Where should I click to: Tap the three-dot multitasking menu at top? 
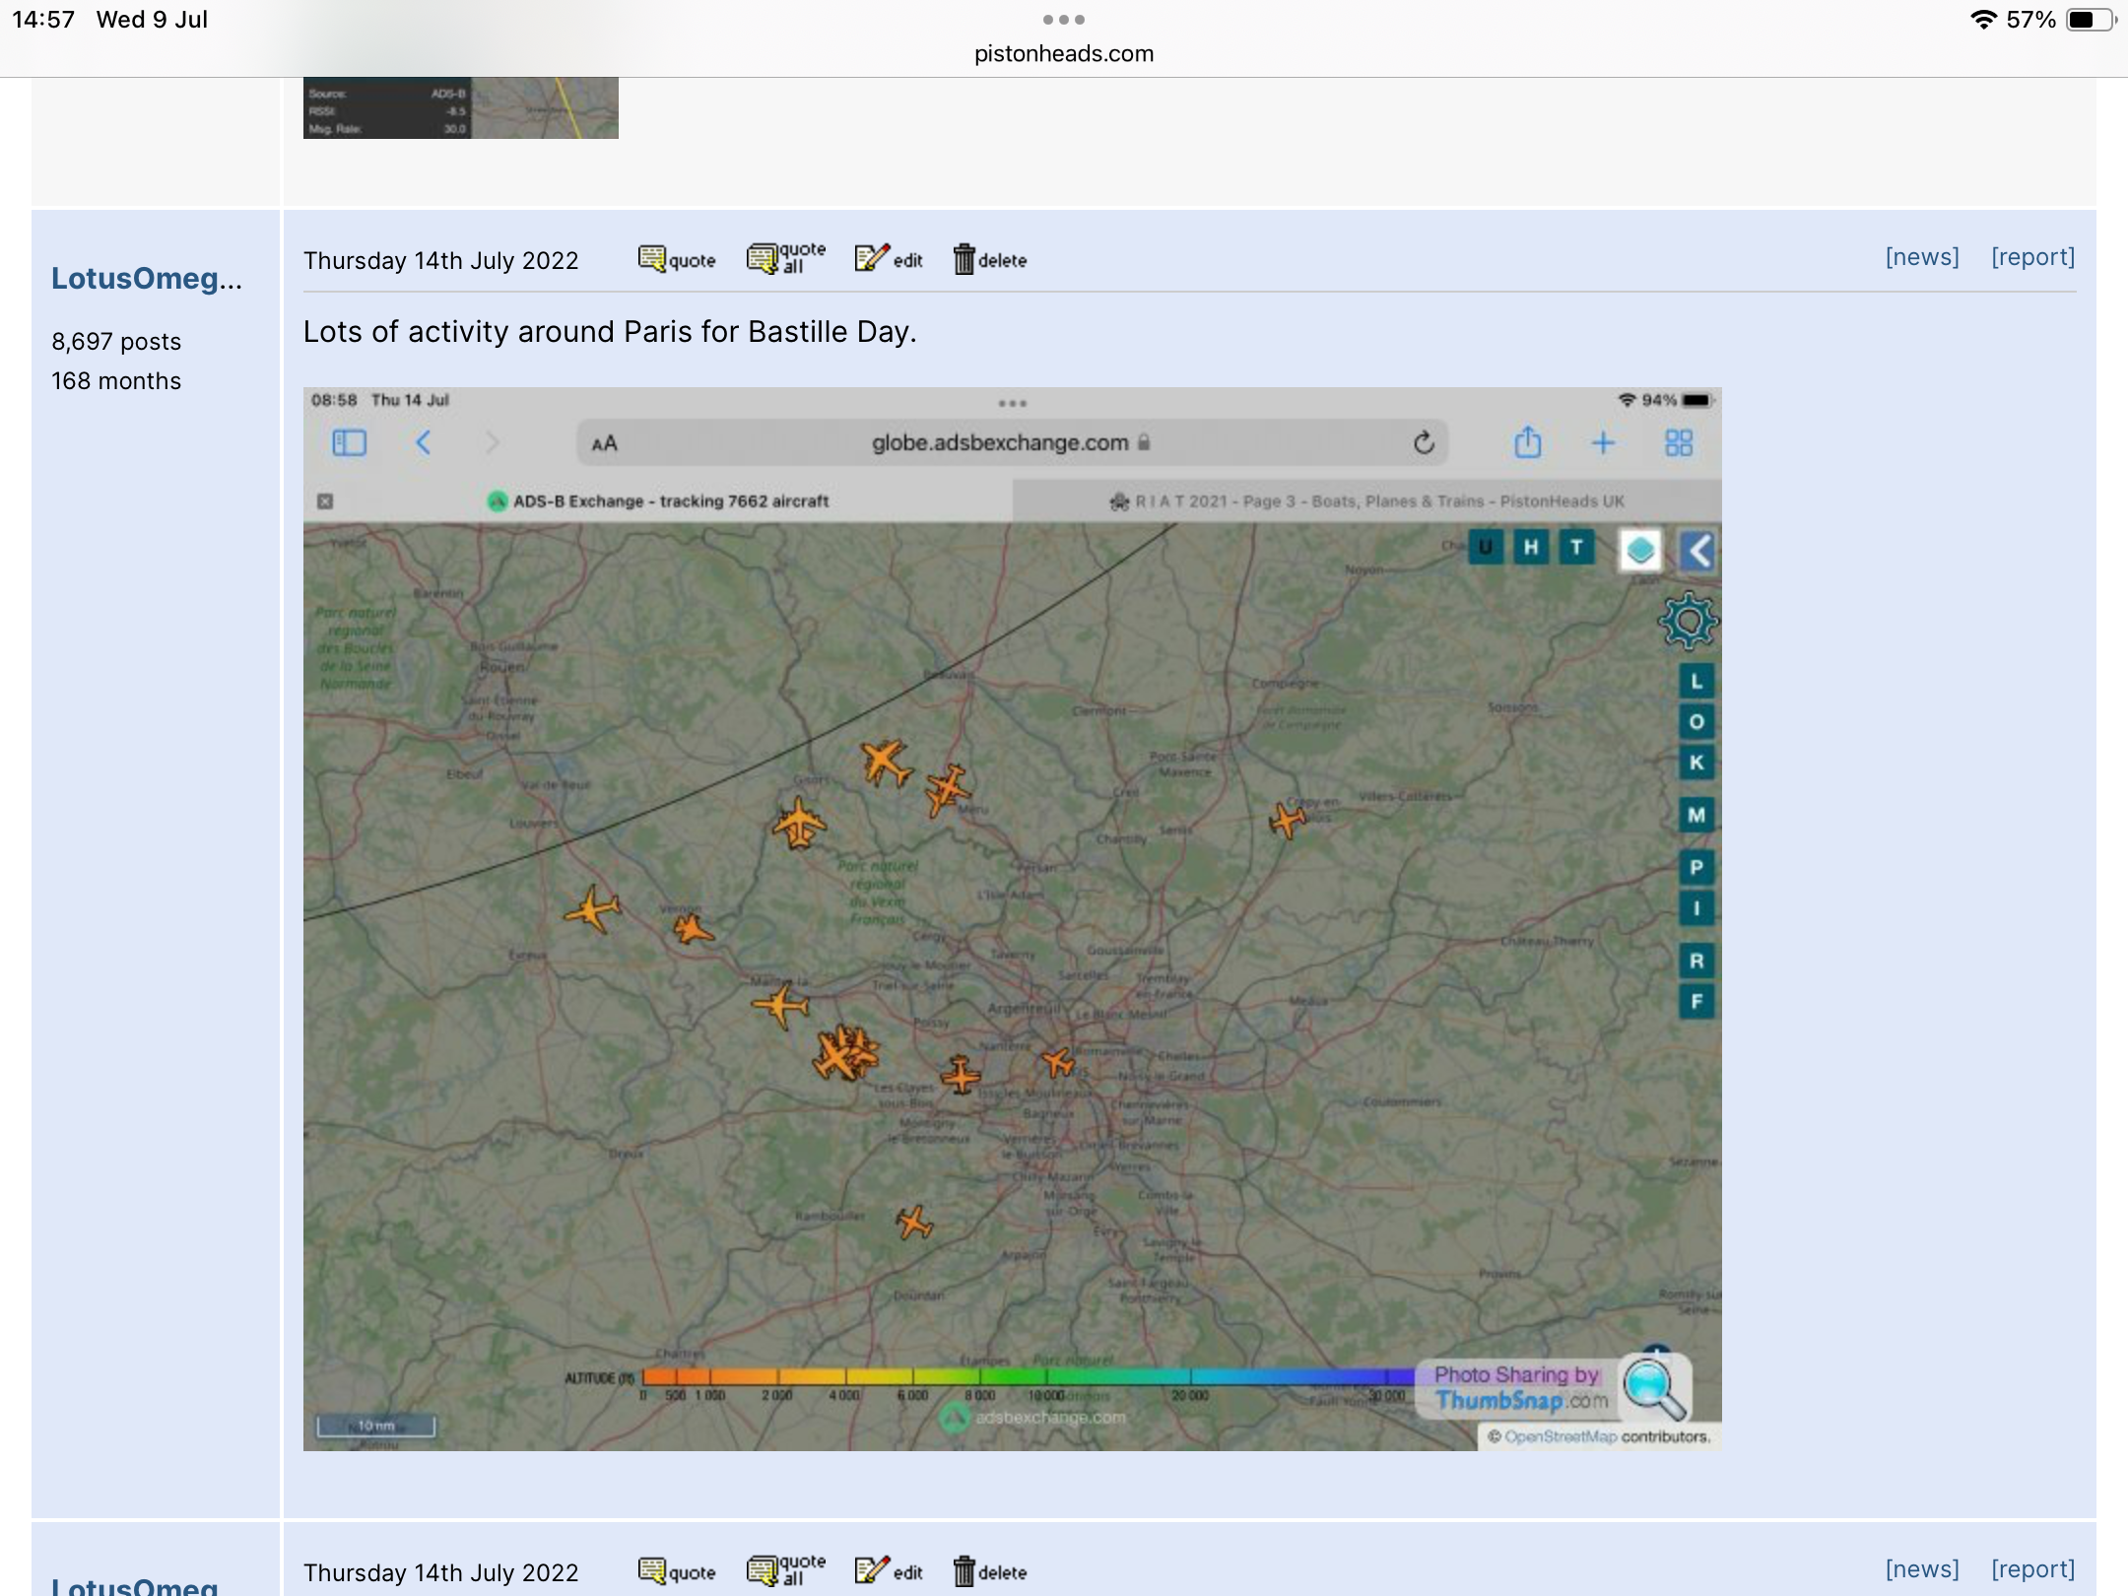[1064, 20]
